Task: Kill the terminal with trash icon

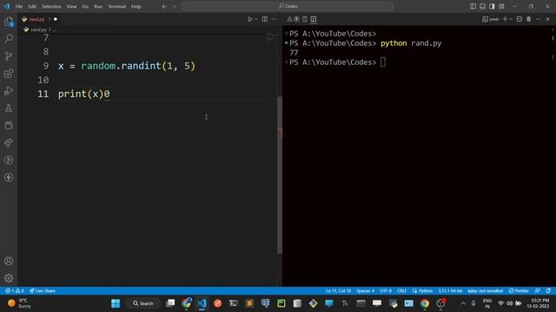Action: pyautogui.click(x=529, y=19)
